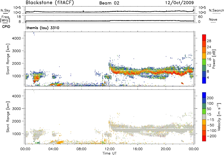Viewport: 224px width, 155px height.
Task: Click "themis (tau) 3310" text
Action: (x=43, y=28)
